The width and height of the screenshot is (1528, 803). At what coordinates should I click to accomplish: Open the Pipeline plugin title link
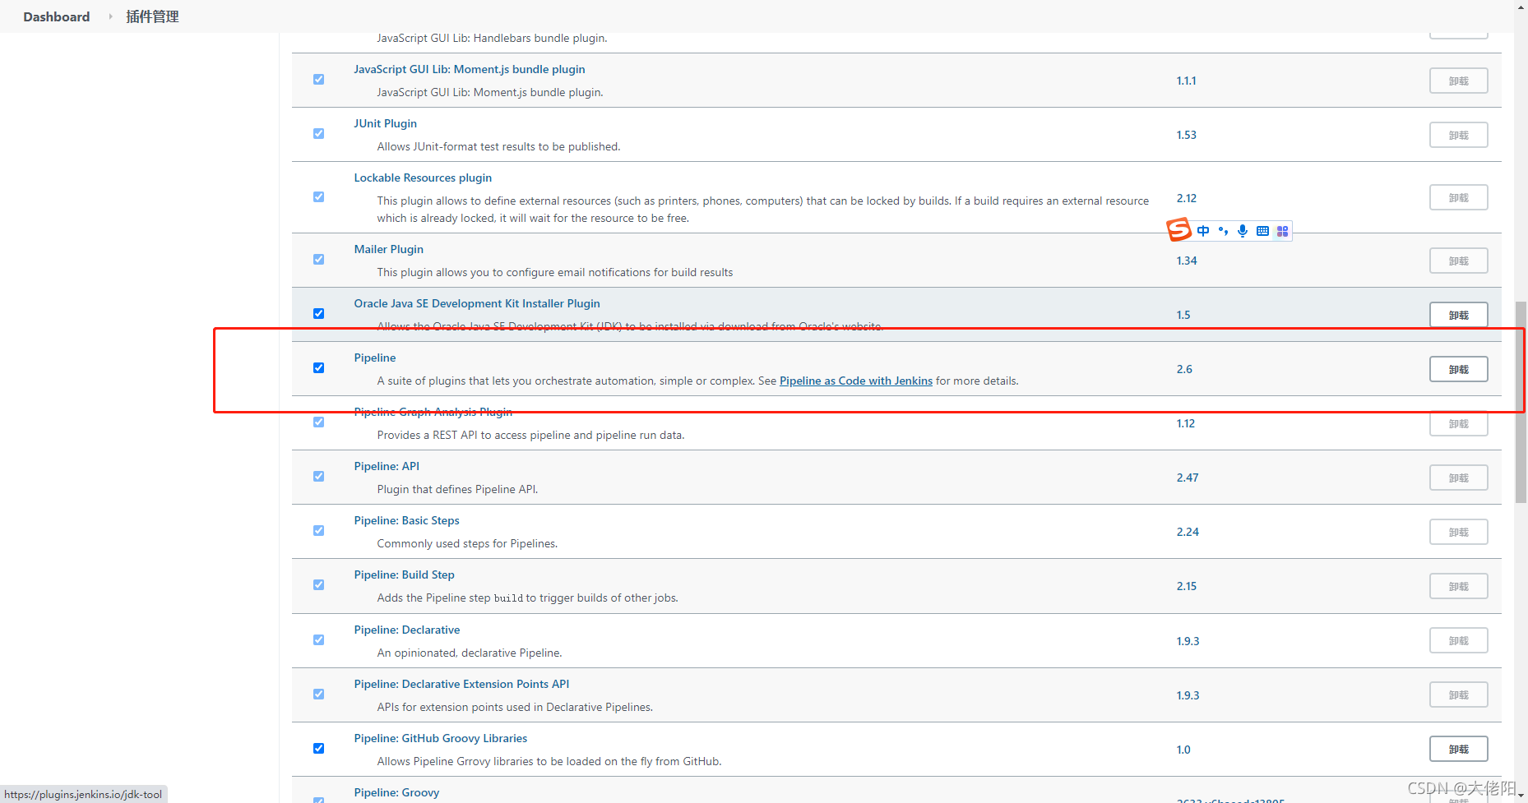click(x=375, y=358)
